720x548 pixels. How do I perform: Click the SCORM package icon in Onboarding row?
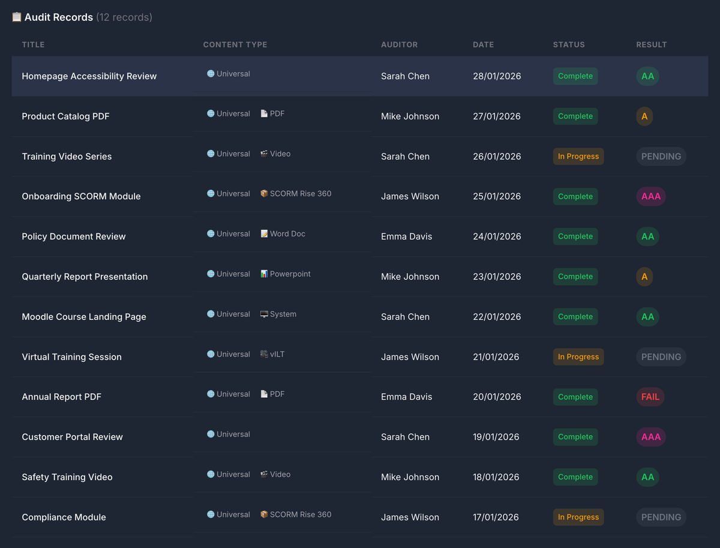[264, 194]
